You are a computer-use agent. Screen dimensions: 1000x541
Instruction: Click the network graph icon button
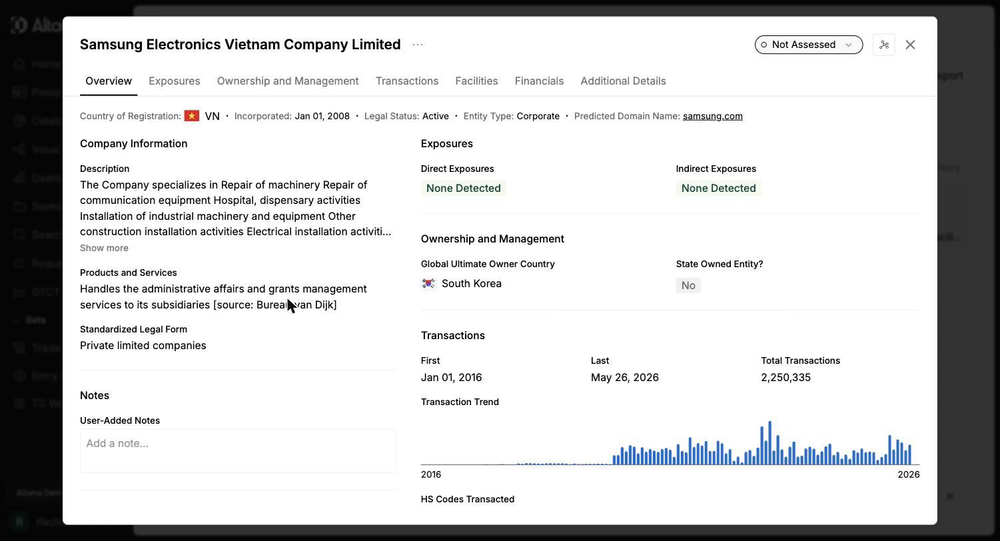883,45
